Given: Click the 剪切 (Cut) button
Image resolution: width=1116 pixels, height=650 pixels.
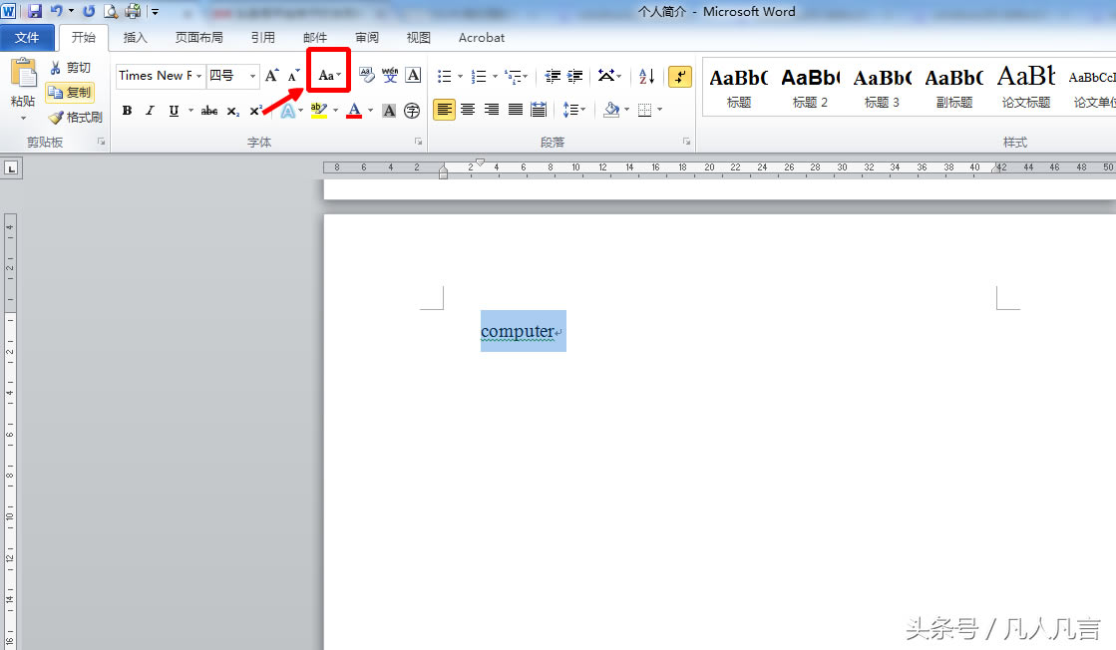Looking at the screenshot, I should [x=70, y=68].
